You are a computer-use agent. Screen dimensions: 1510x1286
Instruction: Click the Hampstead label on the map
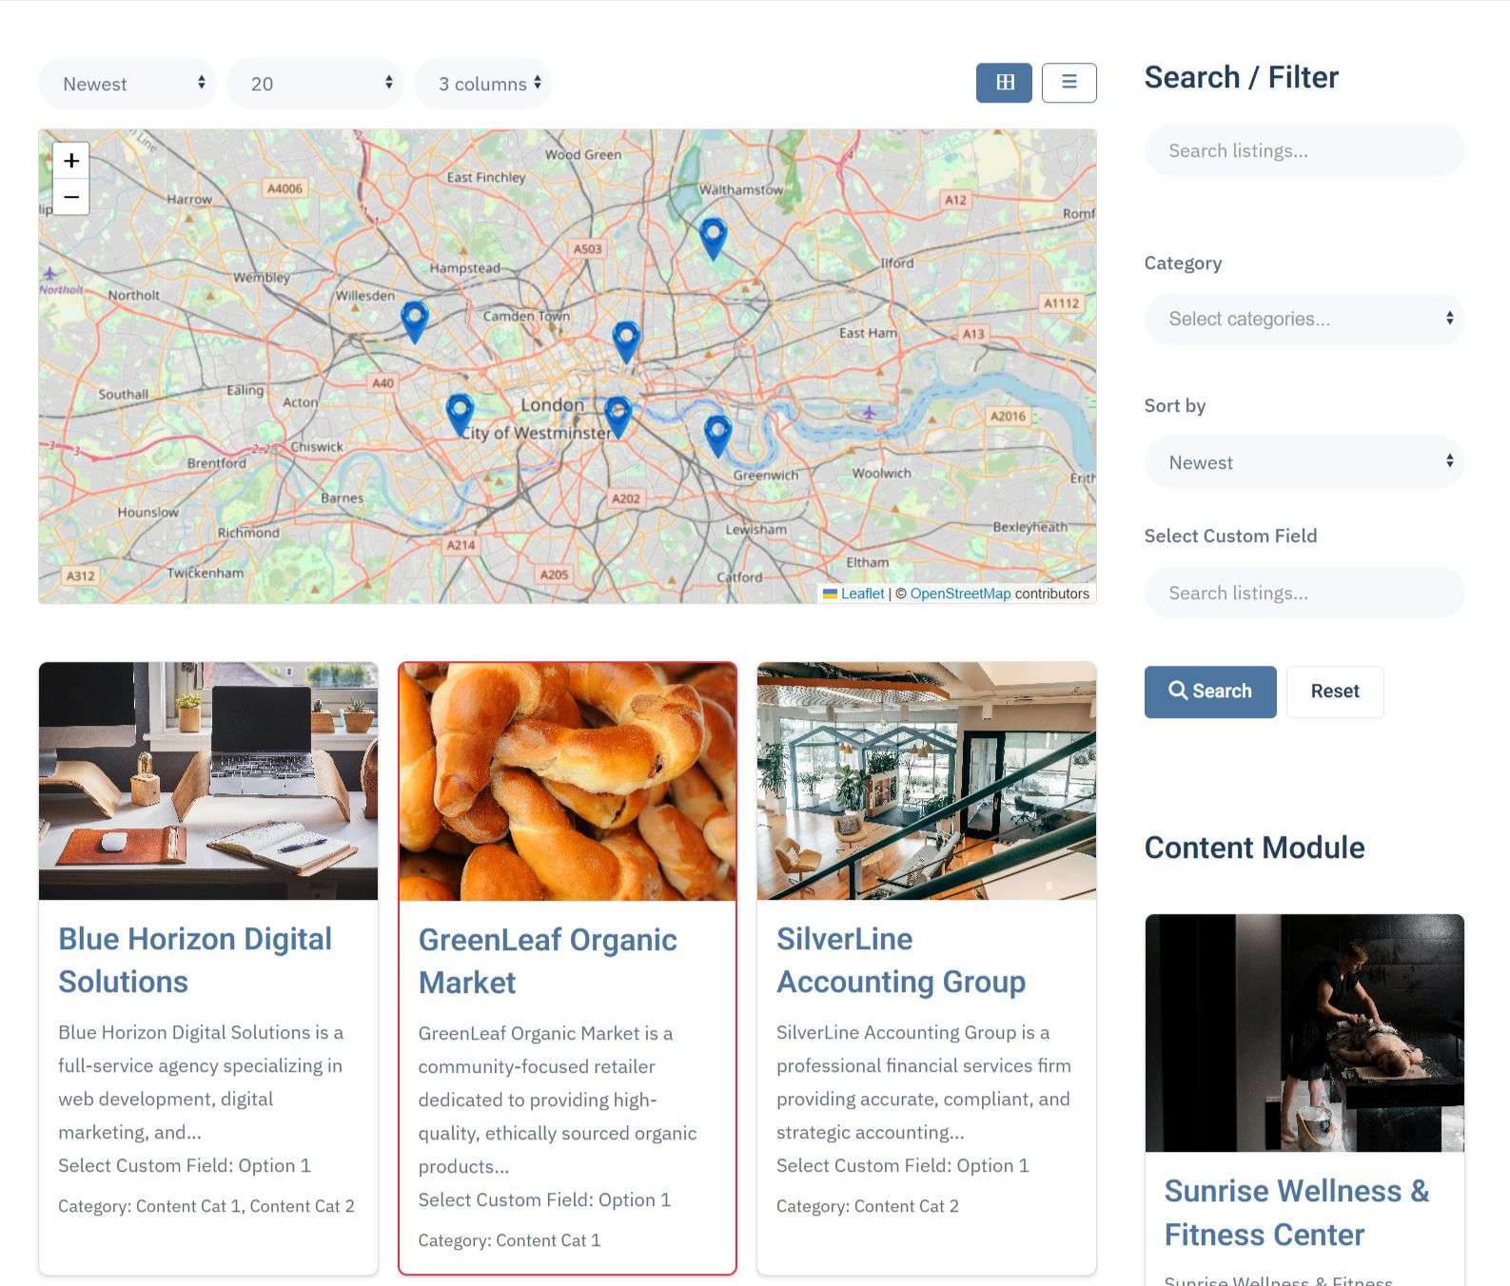464,268
